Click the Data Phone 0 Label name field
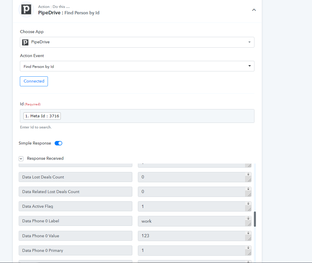 pyautogui.click(x=75, y=221)
